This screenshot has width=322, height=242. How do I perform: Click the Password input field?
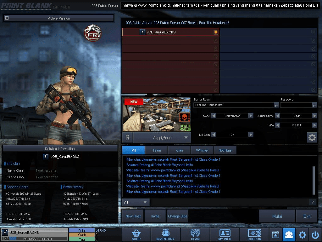click(x=296, y=105)
